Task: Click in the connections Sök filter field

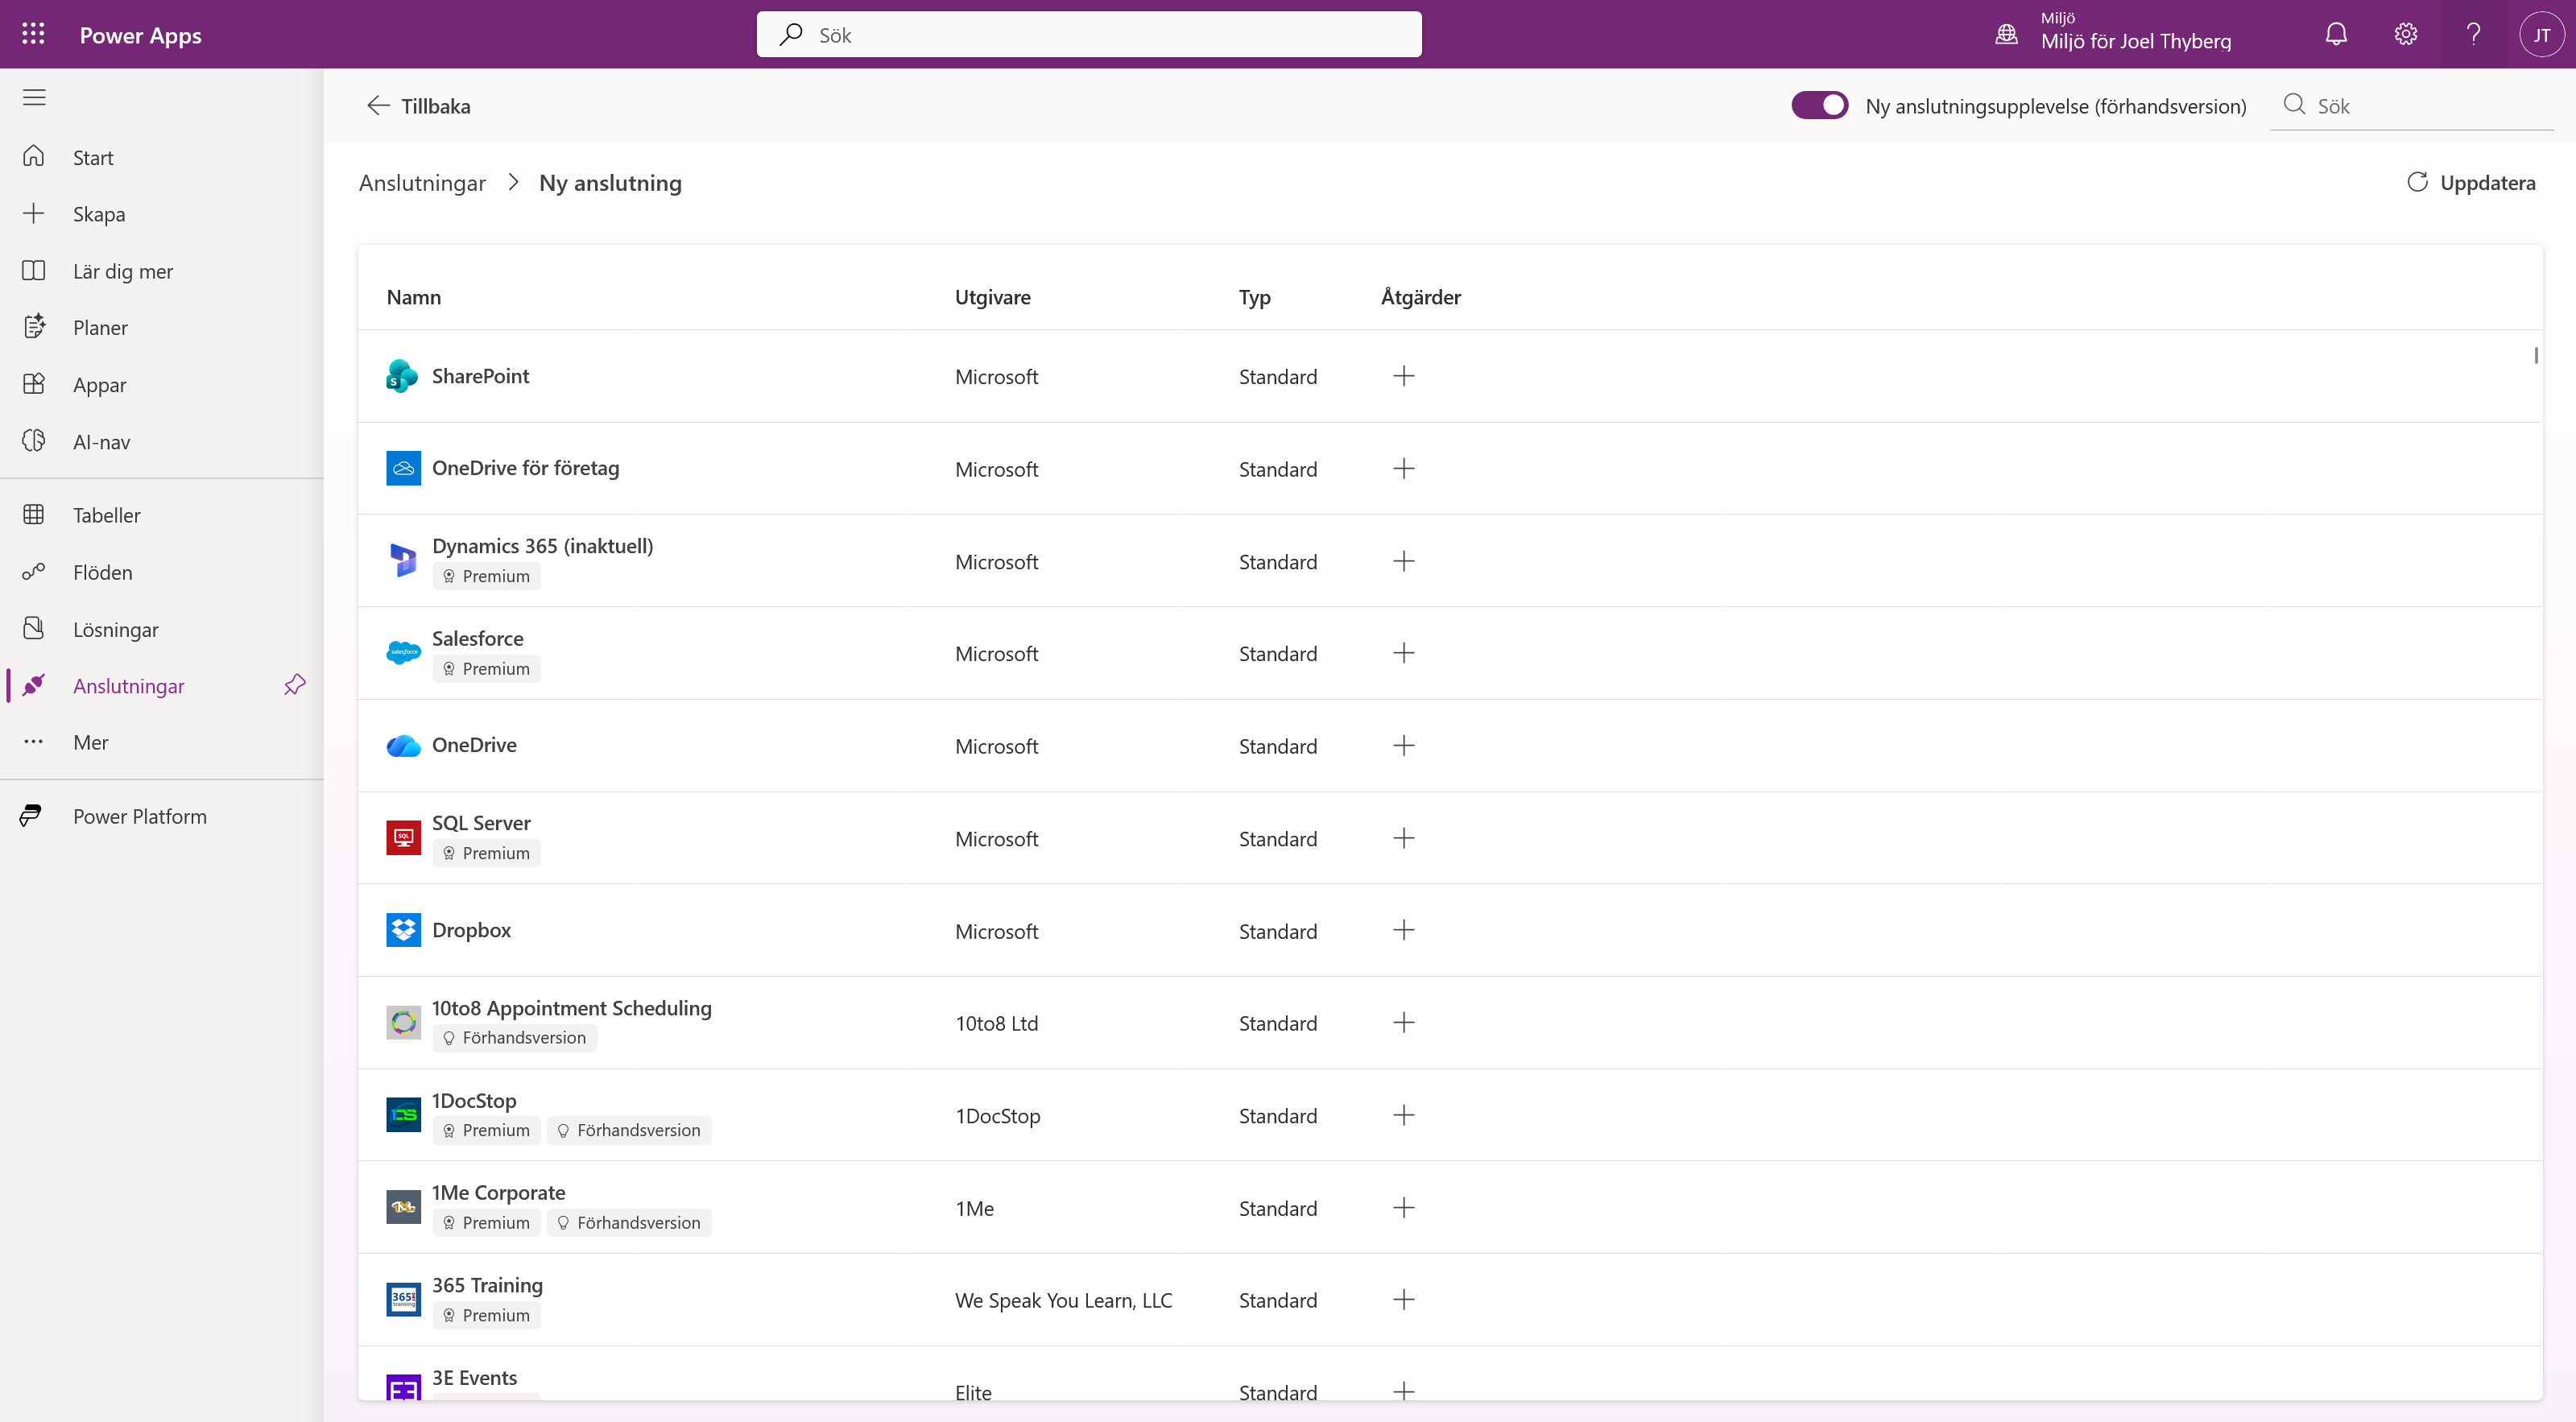Action: point(2413,105)
